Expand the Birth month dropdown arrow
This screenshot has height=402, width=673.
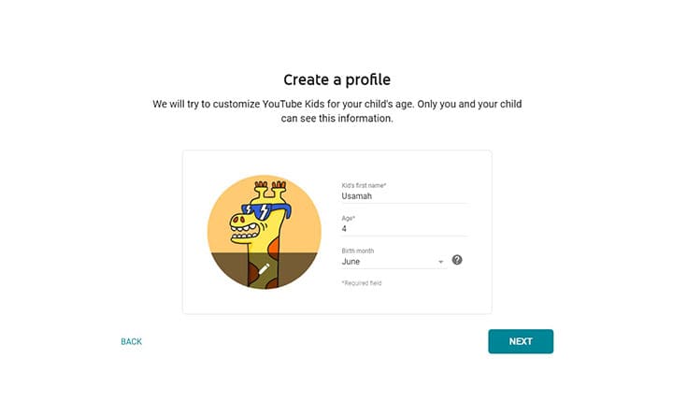click(x=440, y=262)
